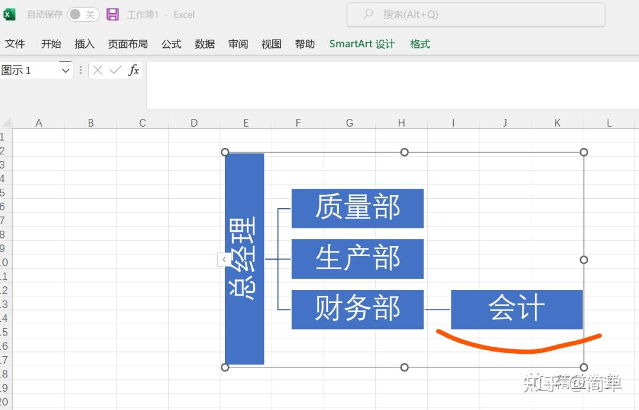Select the 会计 shape in the SmartArt
The width and height of the screenshot is (639, 410).
coord(516,308)
